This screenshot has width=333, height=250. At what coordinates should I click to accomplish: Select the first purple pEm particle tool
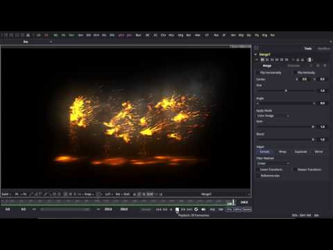pyautogui.click(x=121, y=35)
